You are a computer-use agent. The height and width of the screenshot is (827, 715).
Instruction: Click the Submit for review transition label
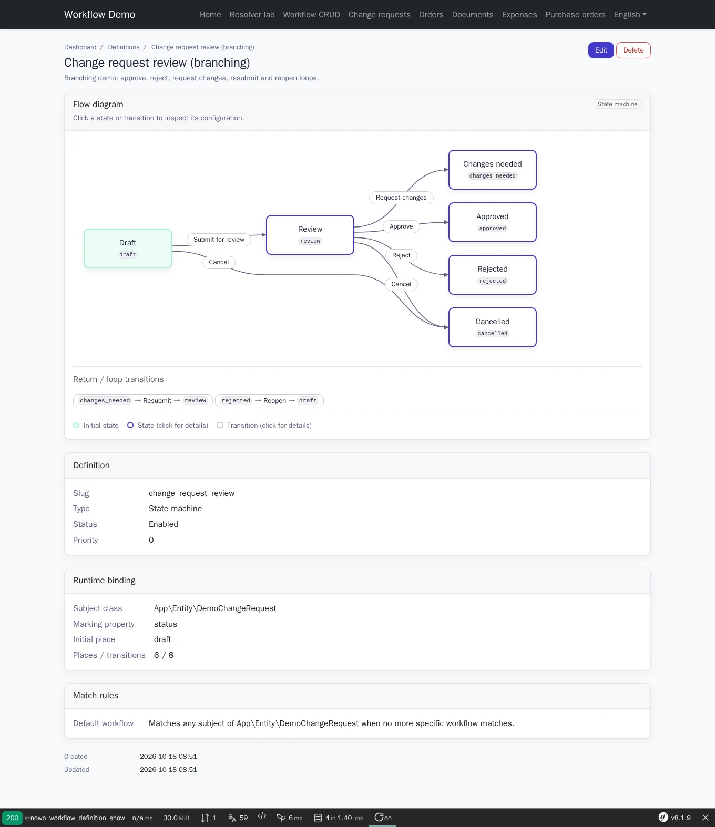(x=219, y=240)
